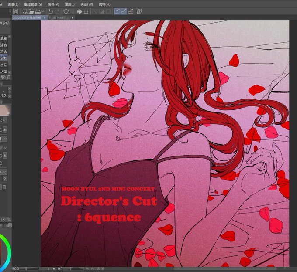Rotate canvas left icon
Viewport: 297px width, 272px height.
tap(87, 269)
